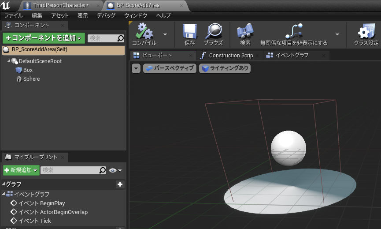
Task: Collapse the グラフ section
Action: 4,184
